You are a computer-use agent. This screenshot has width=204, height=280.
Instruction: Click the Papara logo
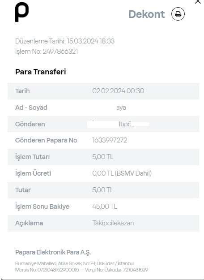coord(22,12)
